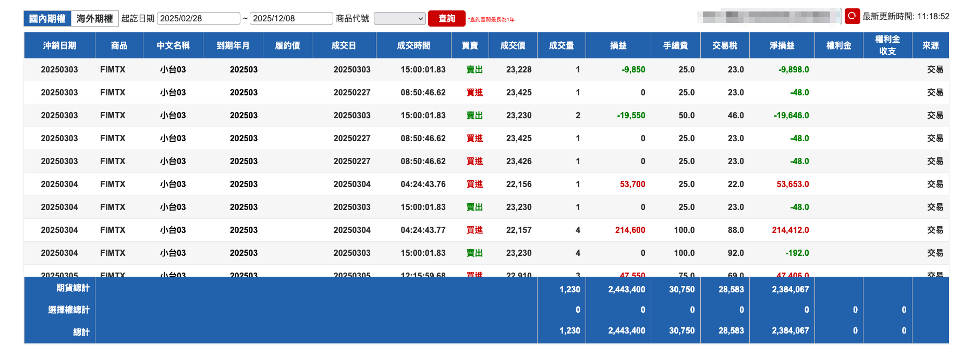Click the red 查詢 button
The width and height of the screenshot is (974, 358).
[446, 18]
